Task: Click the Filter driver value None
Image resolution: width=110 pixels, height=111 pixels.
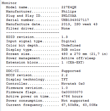Action: [x=66, y=29]
